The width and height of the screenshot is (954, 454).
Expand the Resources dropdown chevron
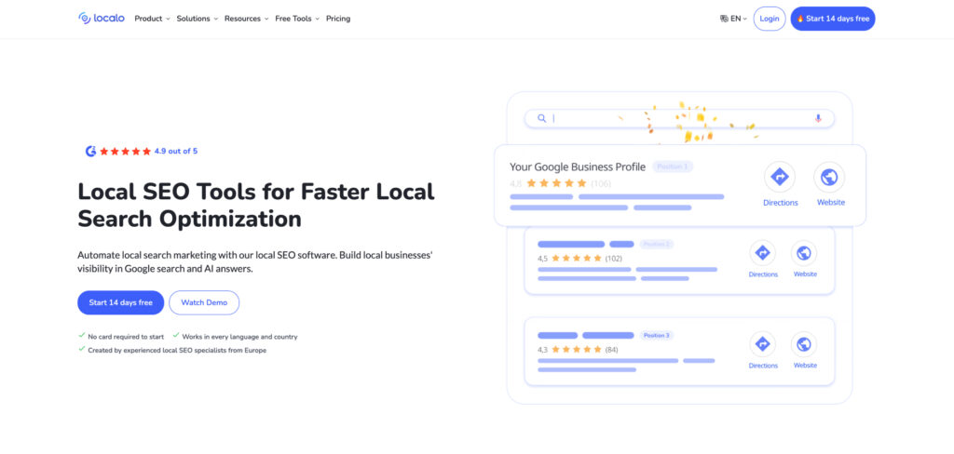point(266,20)
